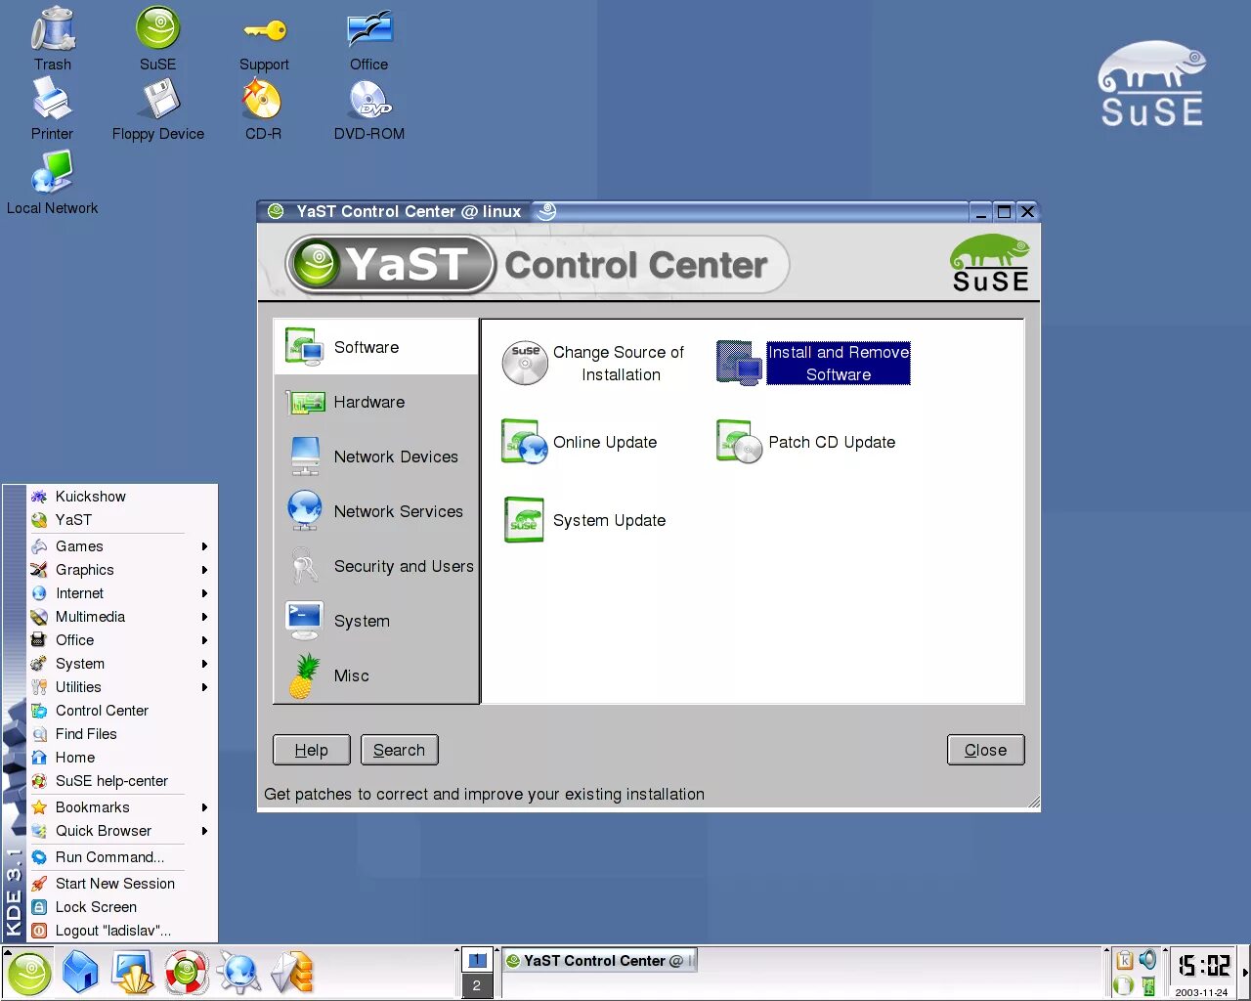Click the Close button in YaST
The width and height of the screenshot is (1251, 1001).
pos(985,750)
